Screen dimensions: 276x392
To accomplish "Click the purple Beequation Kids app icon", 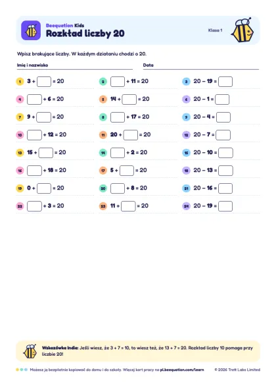I will 31,30.
